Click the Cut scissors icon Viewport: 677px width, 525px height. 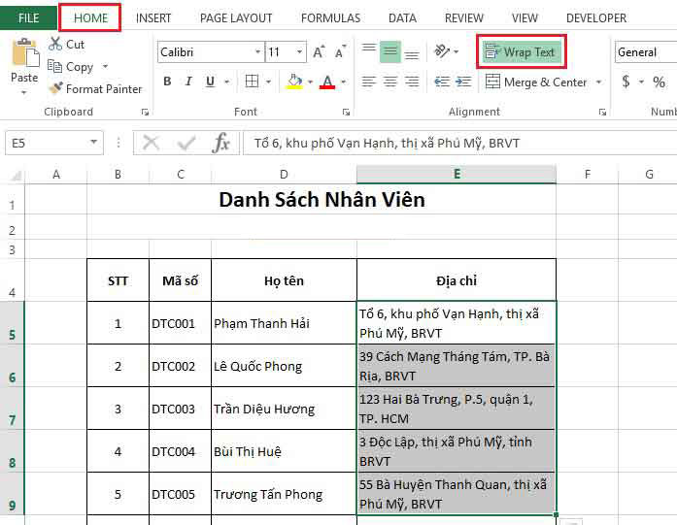click(x=55, y=45)
